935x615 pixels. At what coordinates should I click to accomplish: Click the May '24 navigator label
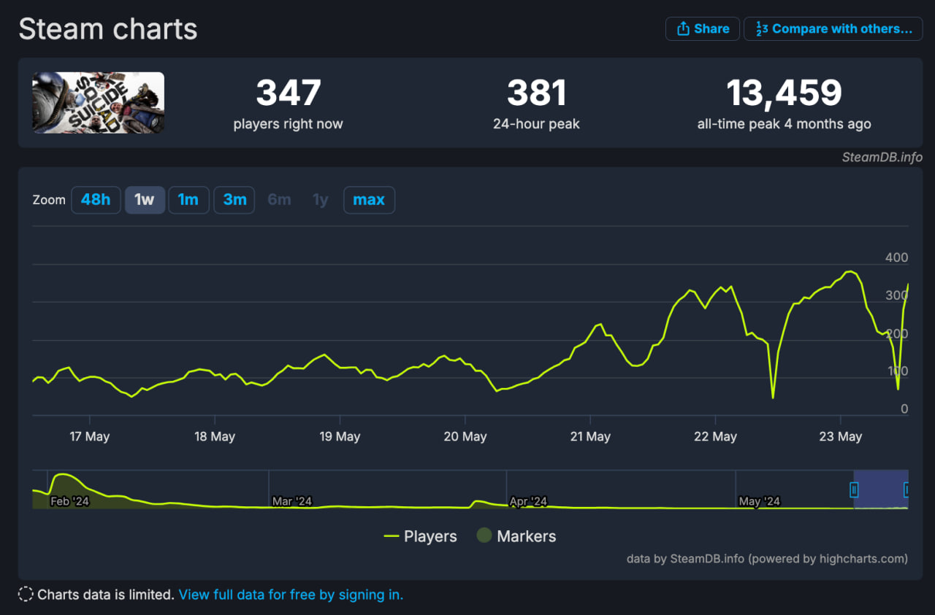(759, 501)
